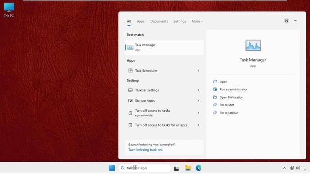Screen dimensions: 310x174
Task: Click the Open action icon
Action: 215,82
